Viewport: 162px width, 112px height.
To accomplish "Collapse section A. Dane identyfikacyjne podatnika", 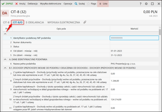I will (5, 59).
